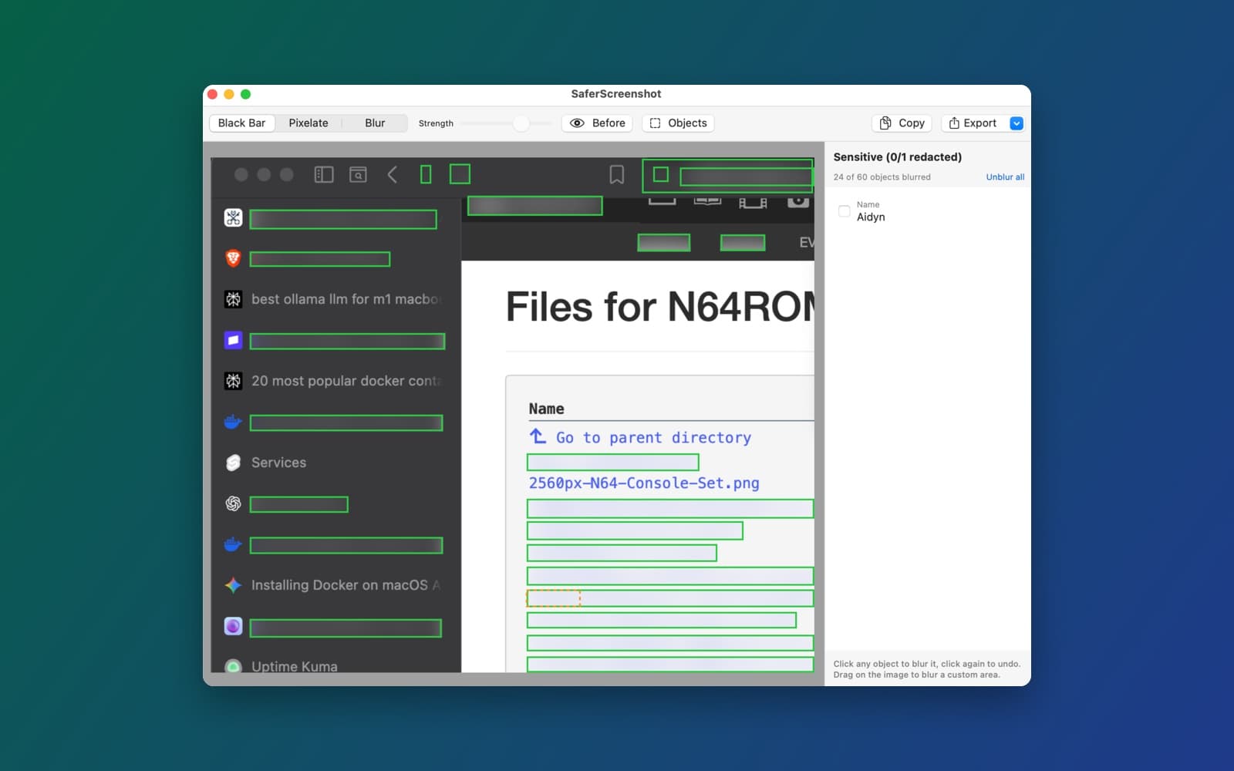Choose the Blur redaction style
The height and width of the screenshot is (771, 1234).
375,123
